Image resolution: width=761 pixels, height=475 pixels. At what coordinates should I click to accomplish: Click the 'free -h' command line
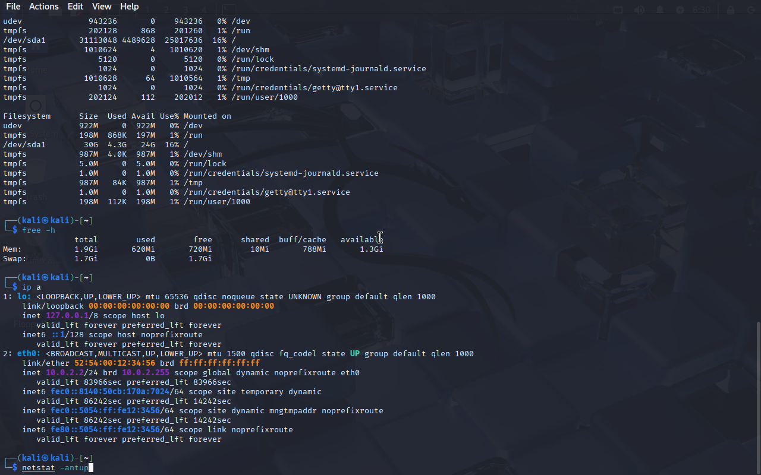pyautogui.click(x=39, y=230)
